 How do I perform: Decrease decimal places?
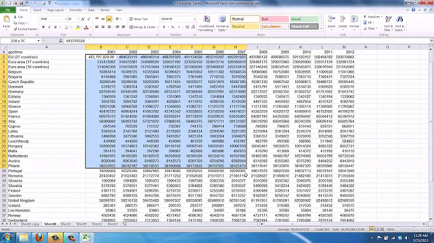[193, 27]
